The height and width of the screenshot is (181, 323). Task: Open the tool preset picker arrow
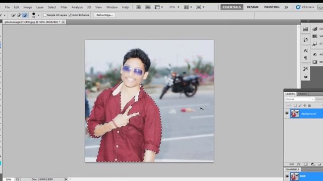5,15
